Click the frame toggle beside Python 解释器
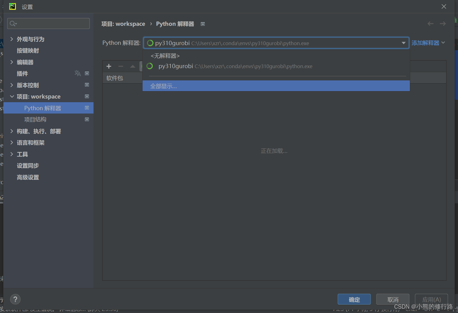458x313 pixels. click(87, 108)
